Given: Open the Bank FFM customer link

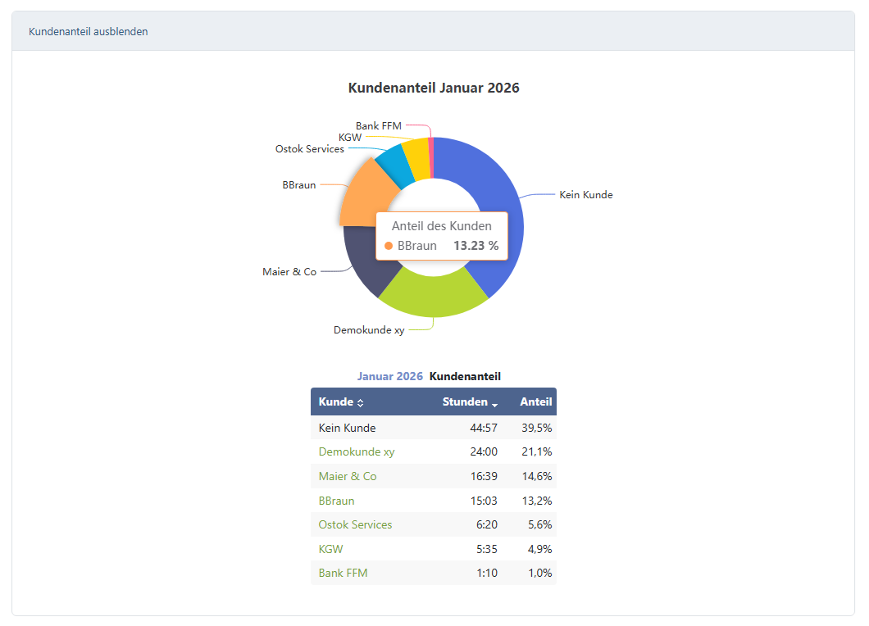Looking at the screenshot, I should click(343, 573).
